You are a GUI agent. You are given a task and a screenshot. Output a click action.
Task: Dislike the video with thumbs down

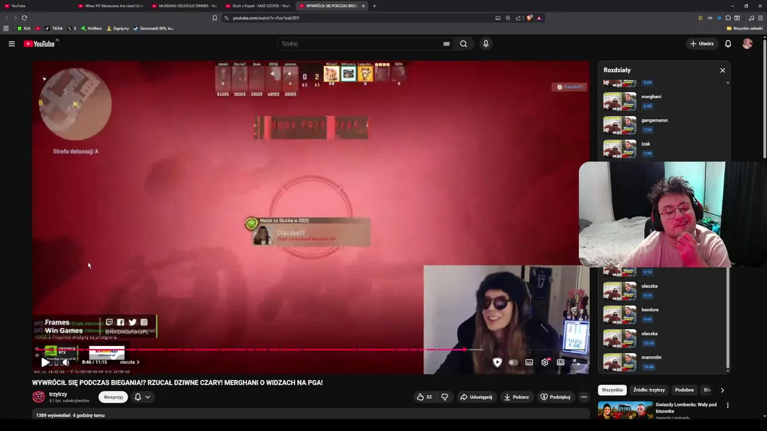point(445,397)
